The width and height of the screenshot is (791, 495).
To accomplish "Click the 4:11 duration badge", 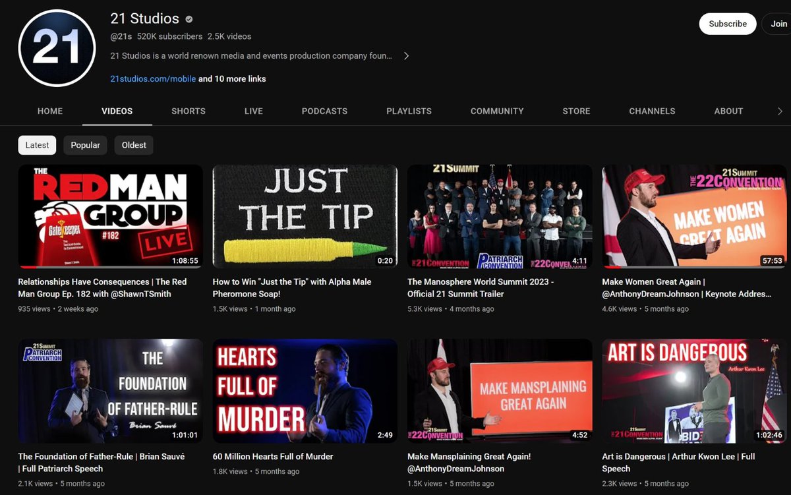I will pos(579,260).
